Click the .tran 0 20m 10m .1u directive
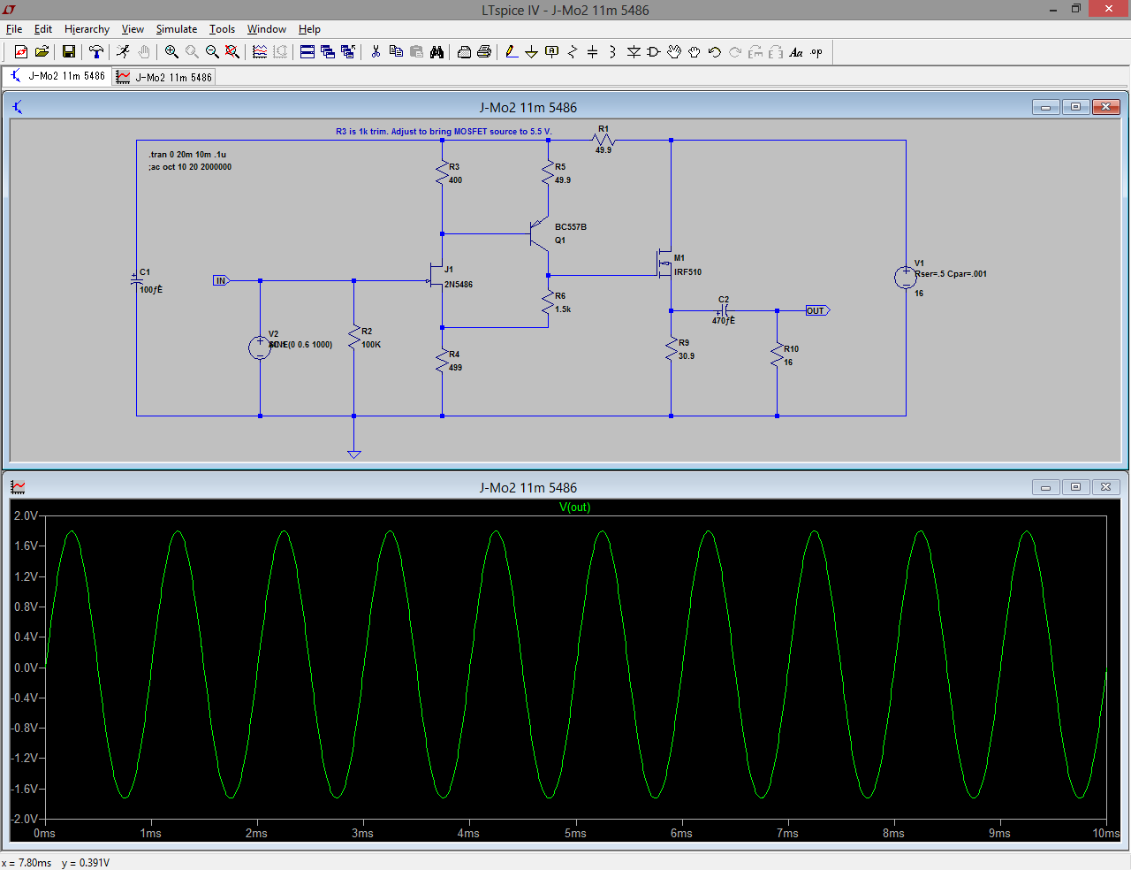The image size is (1131, 870). 187,155
